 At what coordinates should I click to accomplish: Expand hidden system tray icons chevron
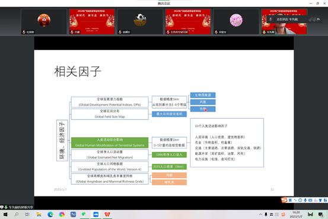[260, 214]
